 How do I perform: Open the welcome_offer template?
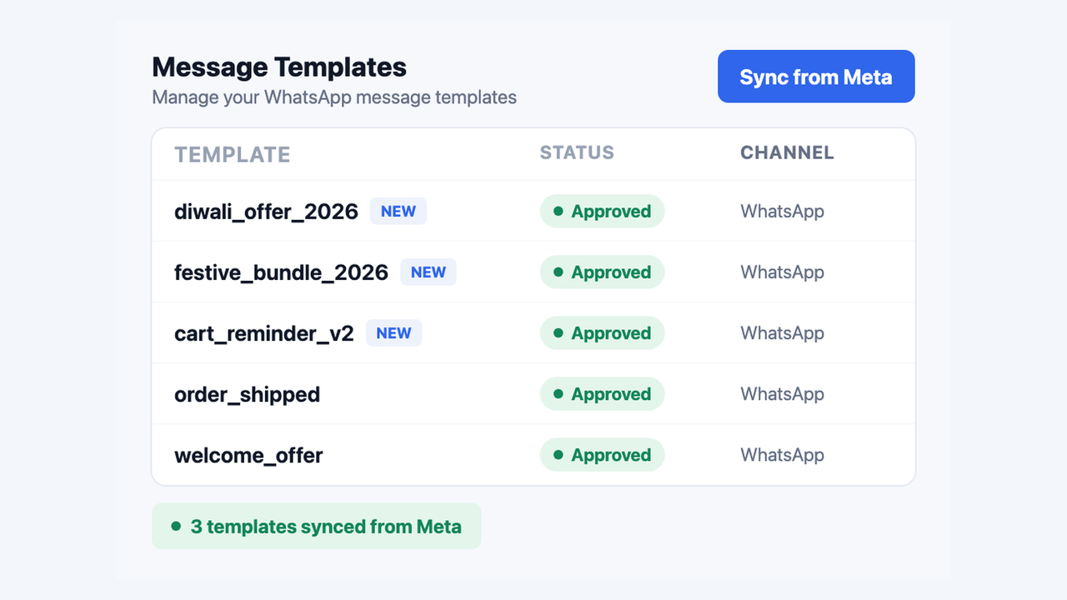coord(248,455)
